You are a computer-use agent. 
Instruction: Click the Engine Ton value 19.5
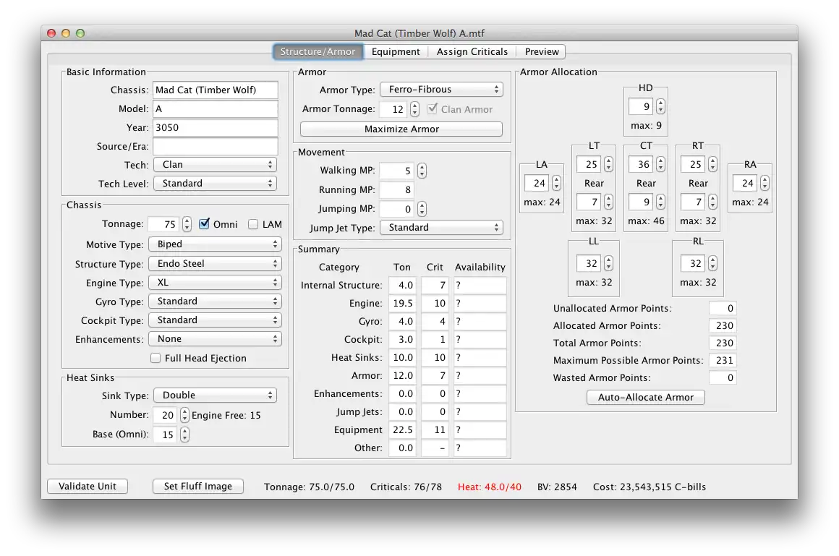point(404,304)
